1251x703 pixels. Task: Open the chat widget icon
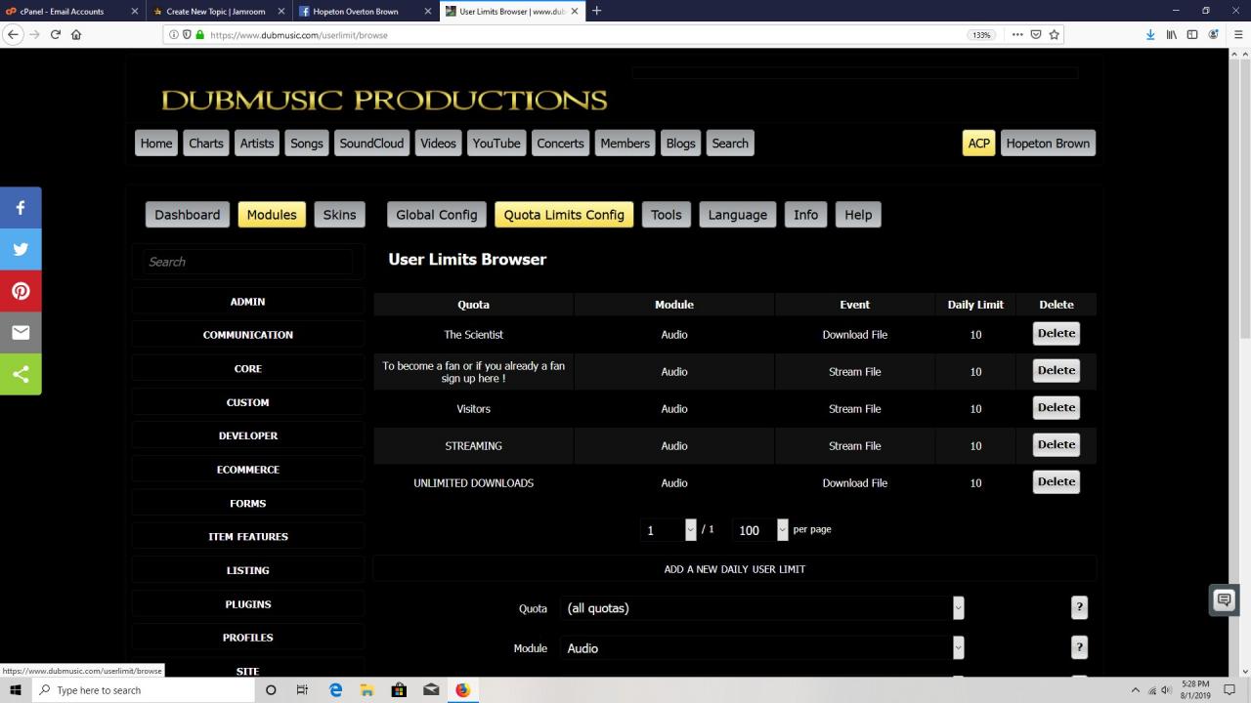coord(1224,600)
